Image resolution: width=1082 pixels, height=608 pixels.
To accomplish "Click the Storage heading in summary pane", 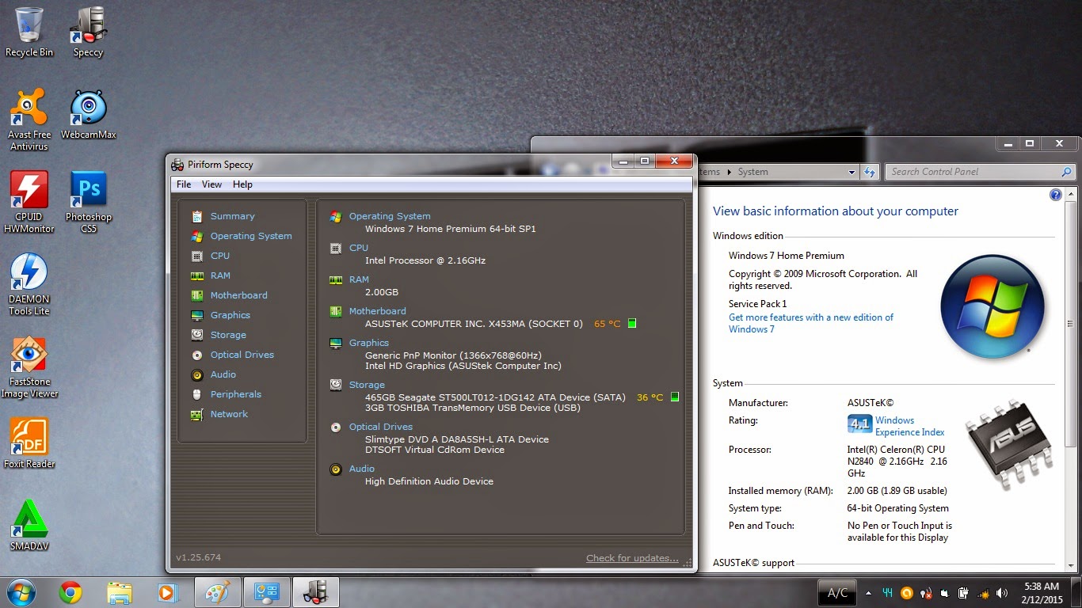I will [367, 385].
